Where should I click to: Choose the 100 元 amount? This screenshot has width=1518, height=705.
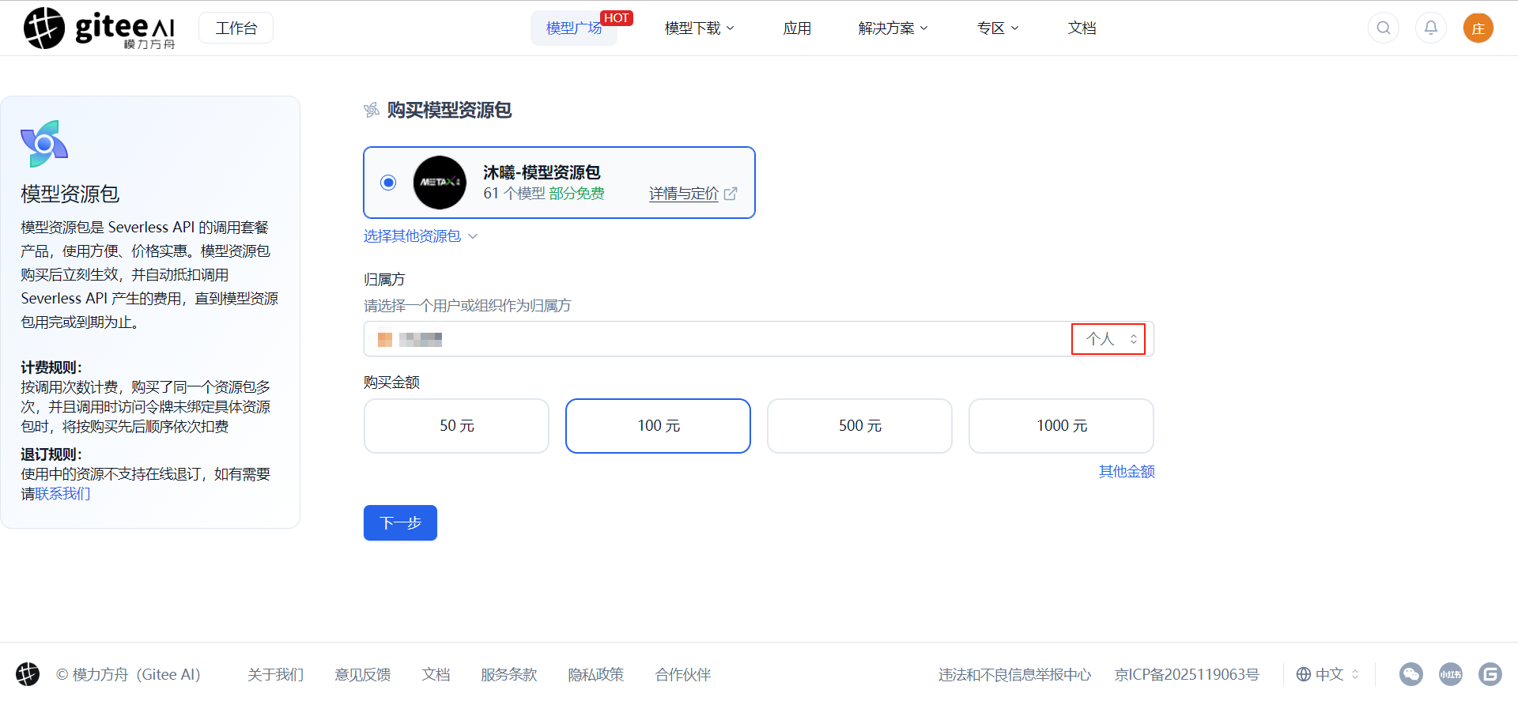pyautogui.click(x=658, y=426)
